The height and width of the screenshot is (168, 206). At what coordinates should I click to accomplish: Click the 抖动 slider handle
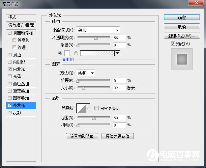click(x=78, y=126)
